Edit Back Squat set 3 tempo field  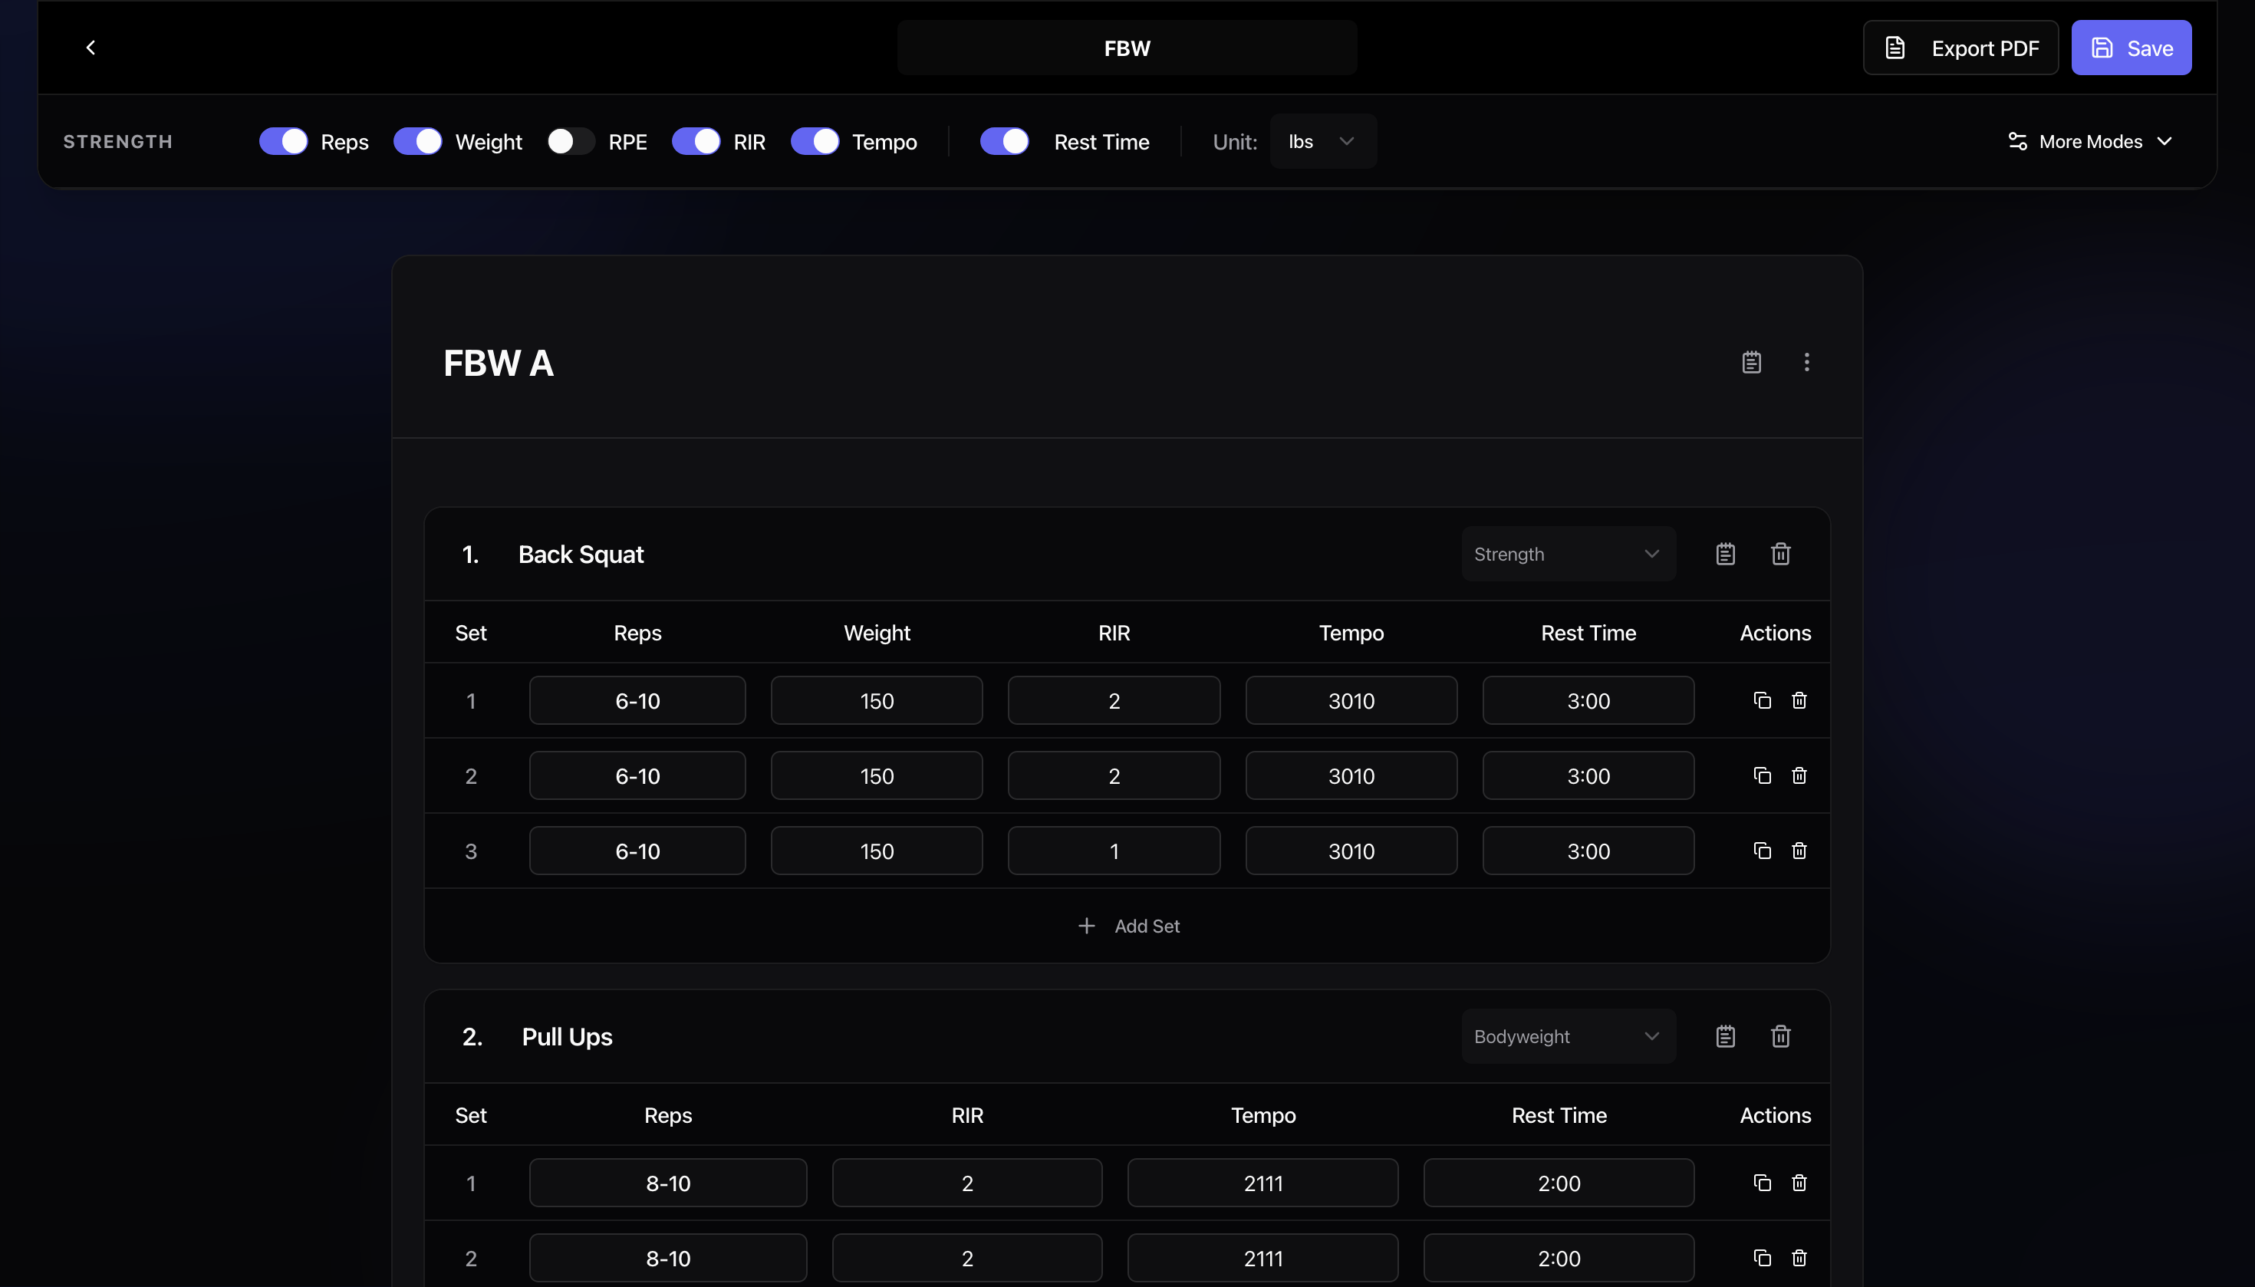pyautogui.click(x=1351, y=851)
